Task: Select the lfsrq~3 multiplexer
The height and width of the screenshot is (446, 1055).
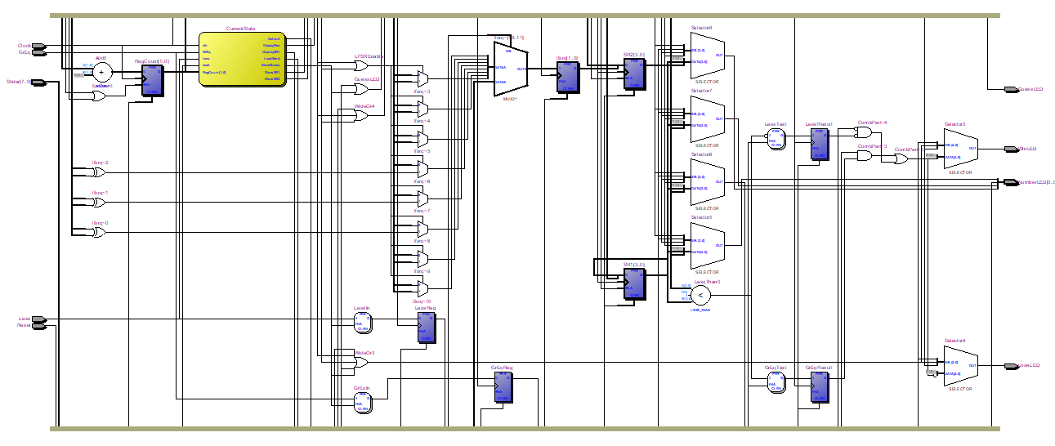Action: (422, 78)
